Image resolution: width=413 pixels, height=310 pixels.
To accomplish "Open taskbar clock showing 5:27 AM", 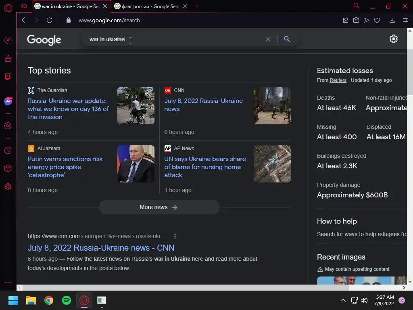I will click(x=384, y=300).
